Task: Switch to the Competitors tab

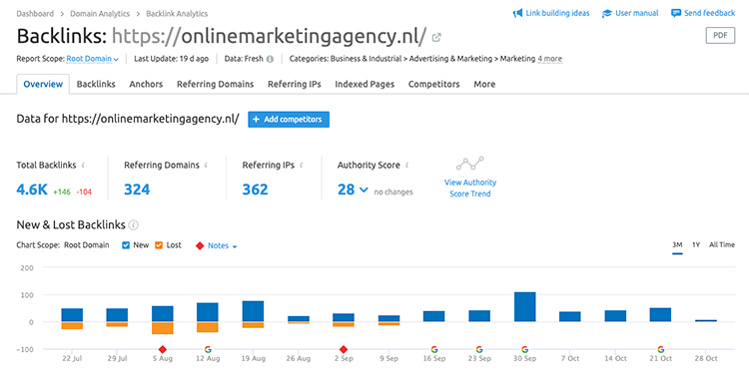Action: [x=433, y=85]
